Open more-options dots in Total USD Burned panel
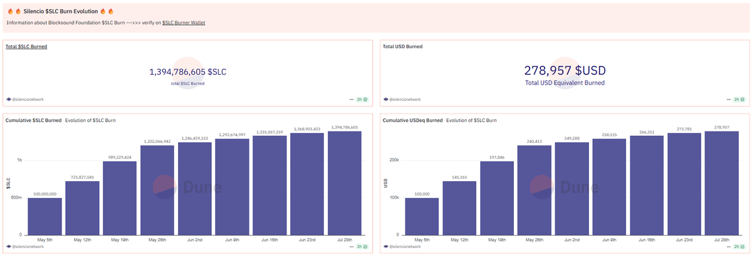Image resolution: width=752 pixels, height=255 pixels. point(729,99)
